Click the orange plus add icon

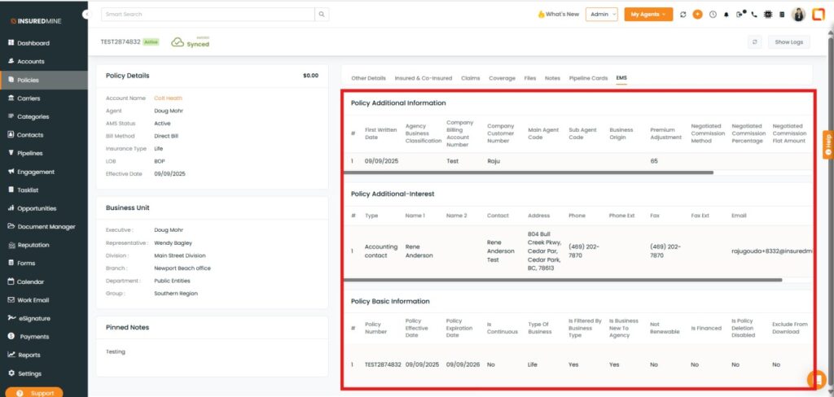point(697,15)
